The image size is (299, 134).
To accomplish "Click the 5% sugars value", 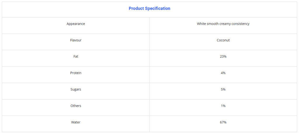I will [223, 89].
